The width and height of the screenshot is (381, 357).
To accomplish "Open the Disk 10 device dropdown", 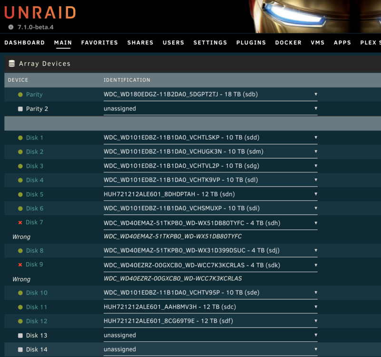I will [x=210, y=293].
